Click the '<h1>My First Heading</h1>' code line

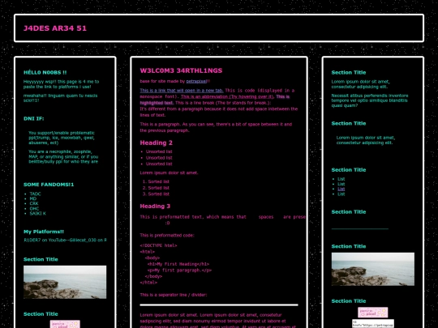point(178,264)
